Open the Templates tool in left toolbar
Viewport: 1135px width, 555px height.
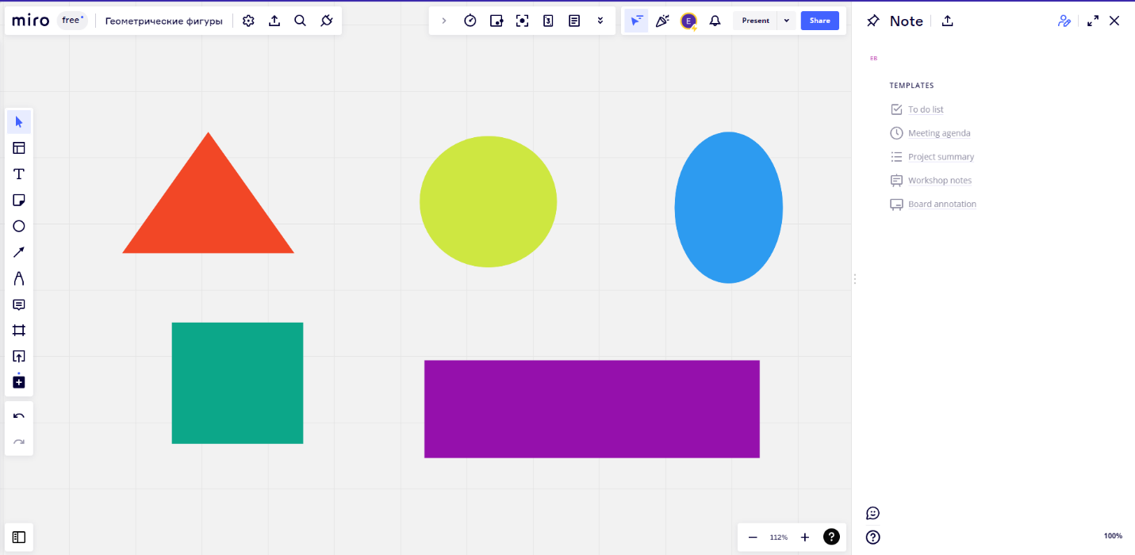tap(19, 147)
